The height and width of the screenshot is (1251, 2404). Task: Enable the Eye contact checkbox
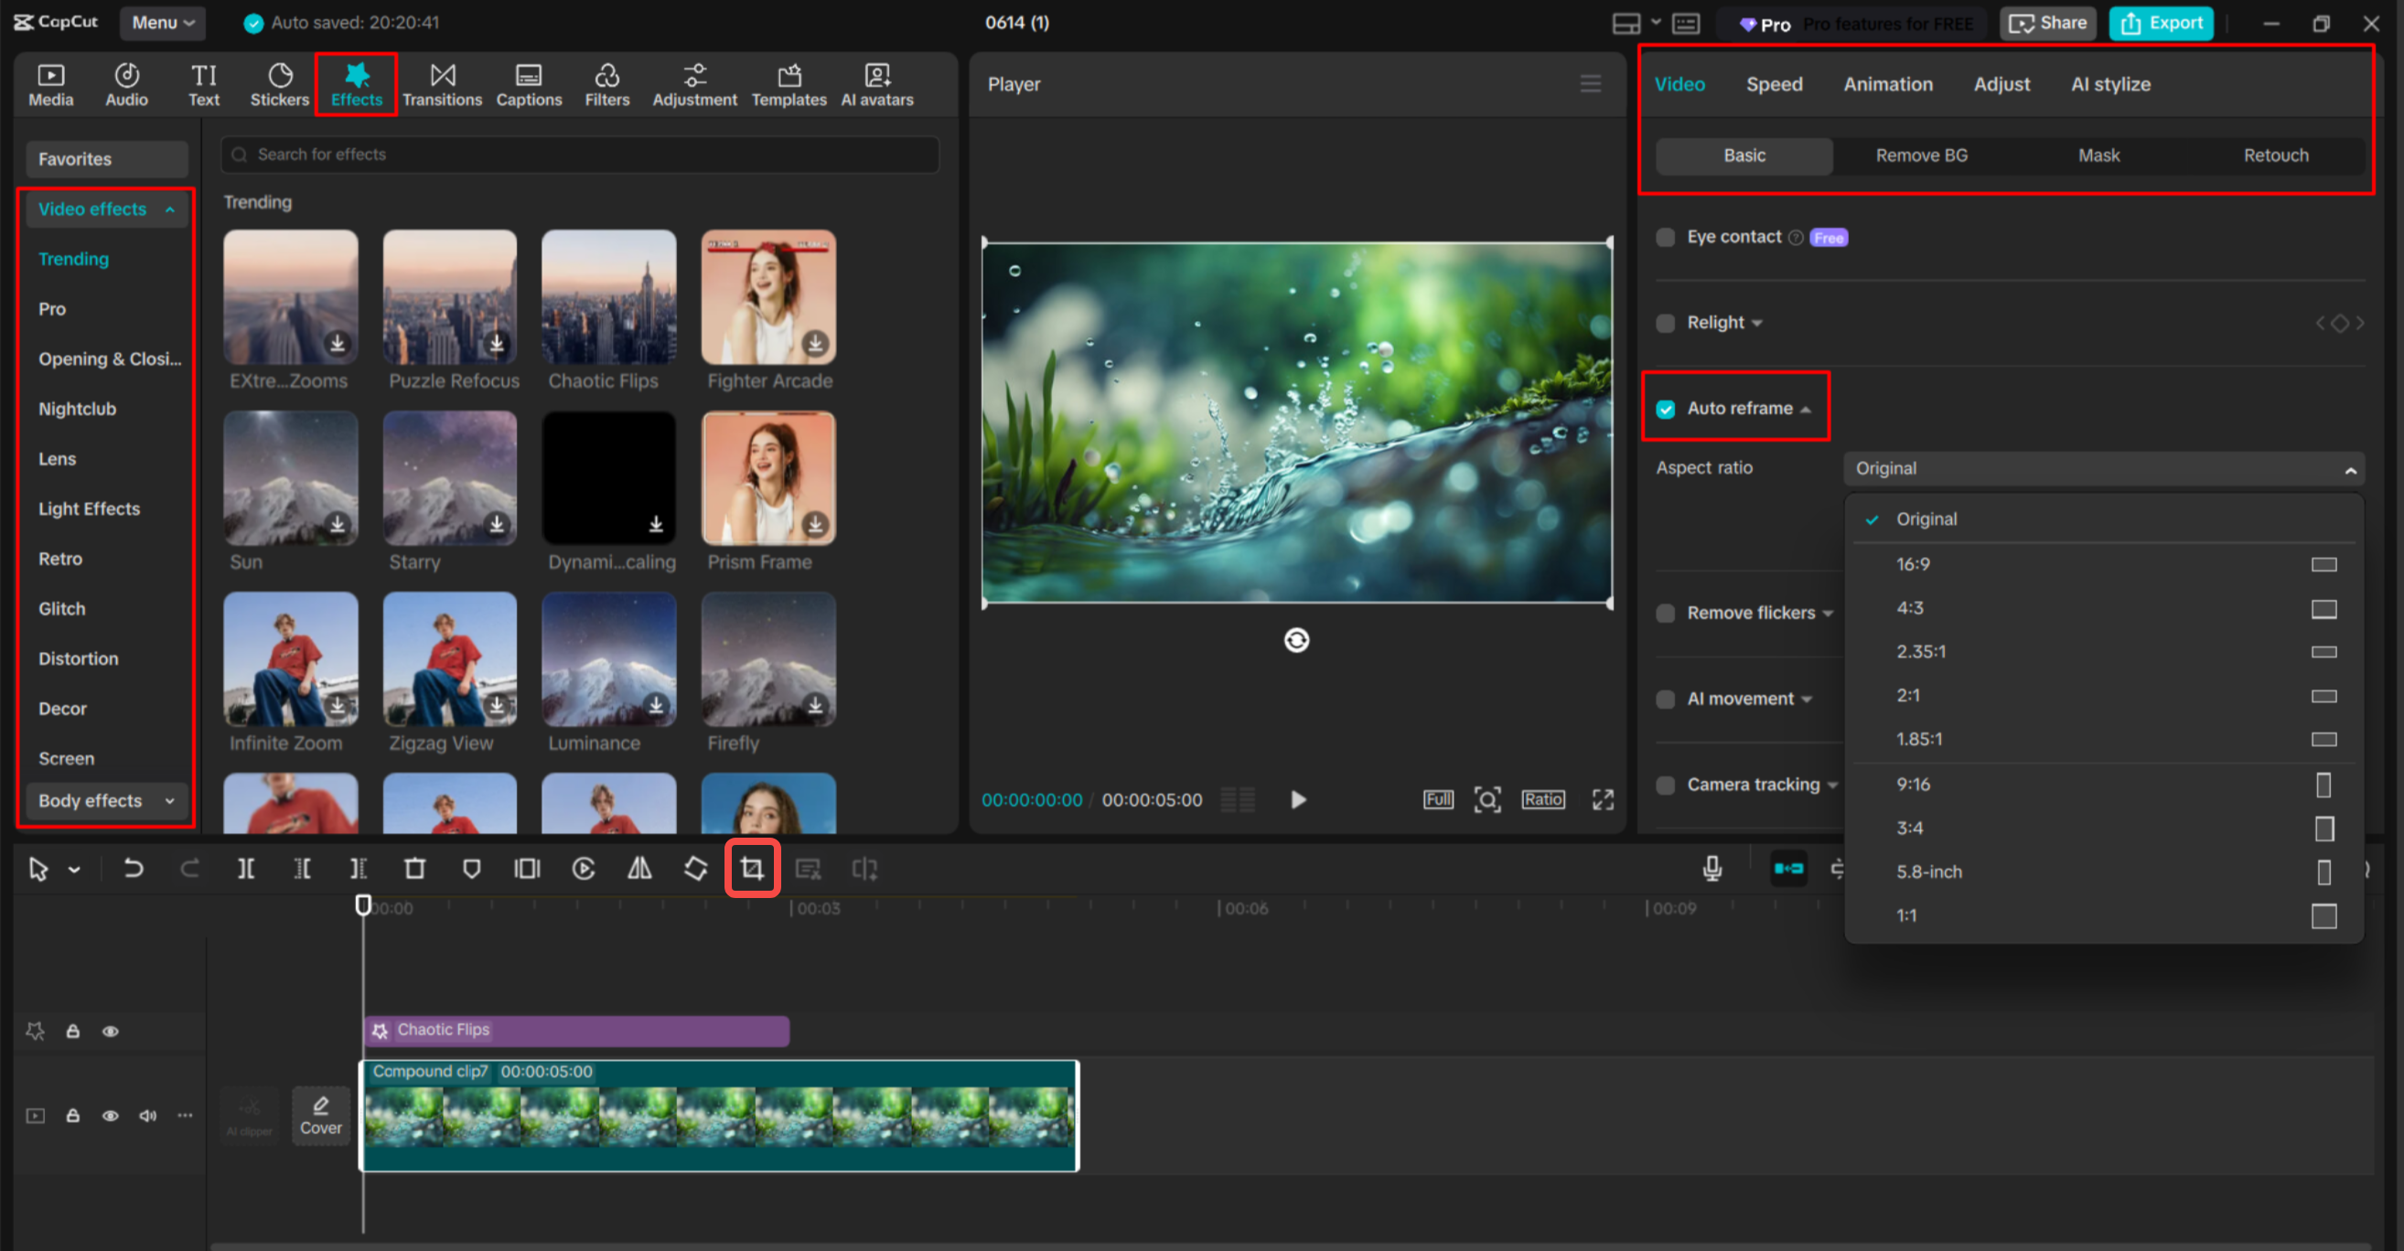click(x=1665, y=237)
